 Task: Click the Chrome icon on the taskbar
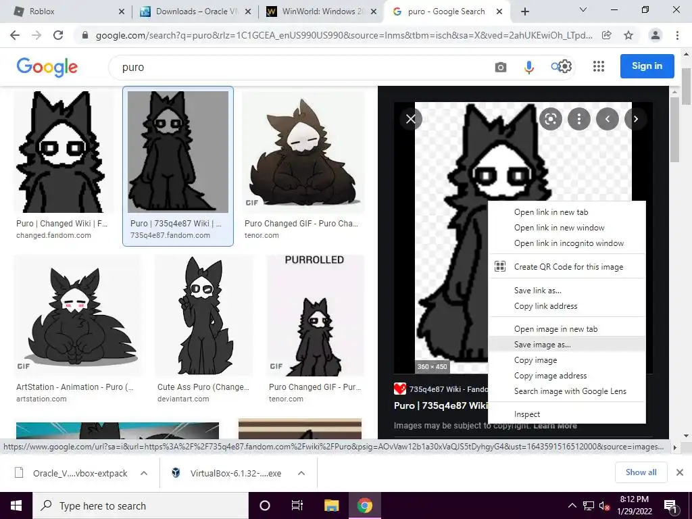click(364, 505)
